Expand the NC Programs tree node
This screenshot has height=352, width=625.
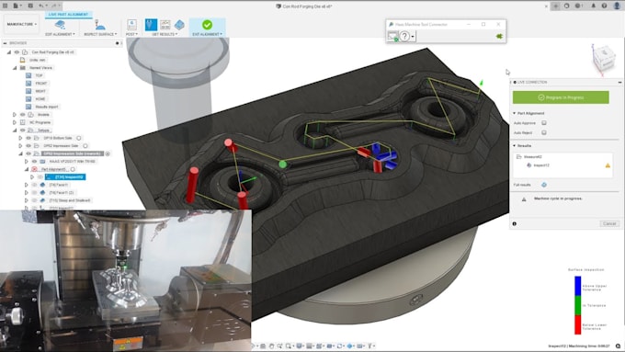pos(15,122)
